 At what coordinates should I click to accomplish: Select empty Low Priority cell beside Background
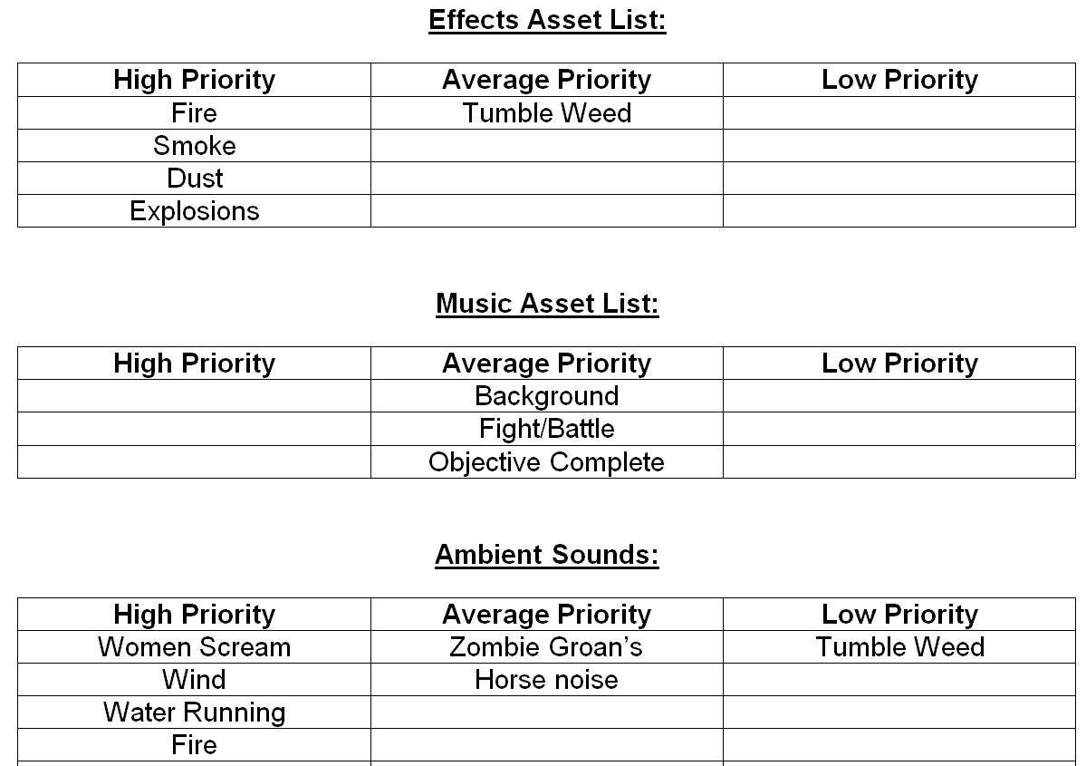[x=899, y=396]
